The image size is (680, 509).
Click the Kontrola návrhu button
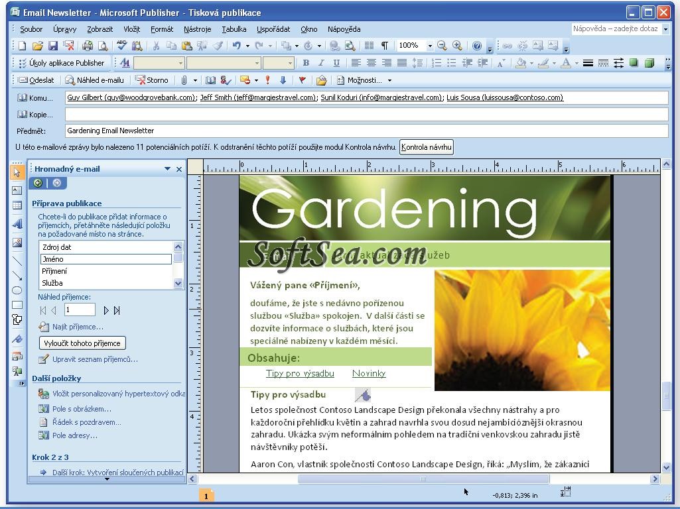tap(426, 147)
